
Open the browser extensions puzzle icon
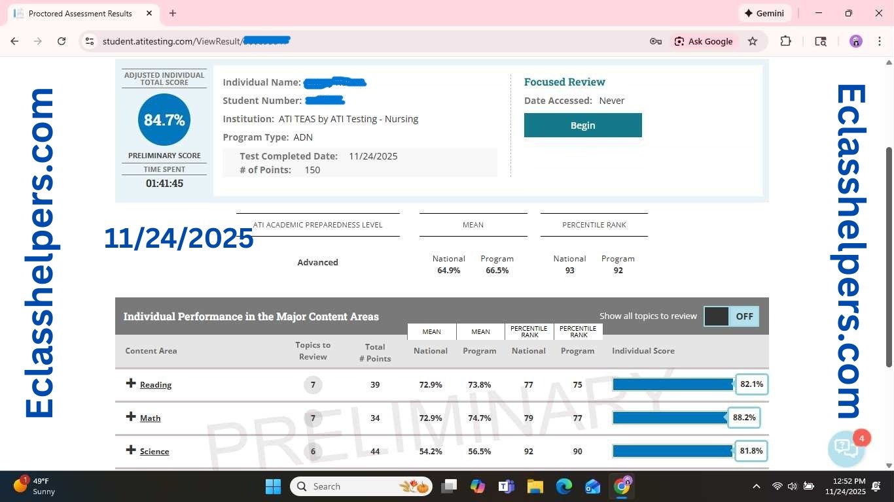point(785,41)
